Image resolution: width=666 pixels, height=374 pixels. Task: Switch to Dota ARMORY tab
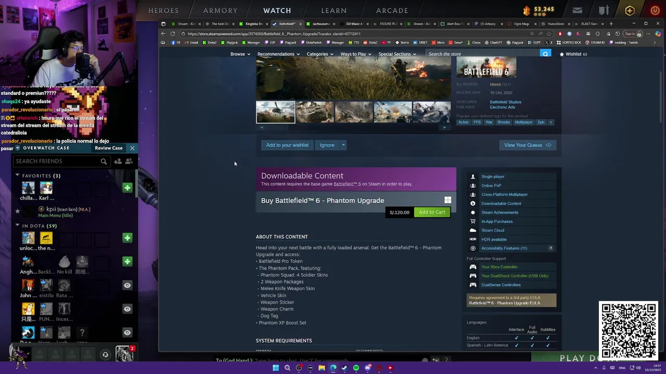[x=220, y=10]
